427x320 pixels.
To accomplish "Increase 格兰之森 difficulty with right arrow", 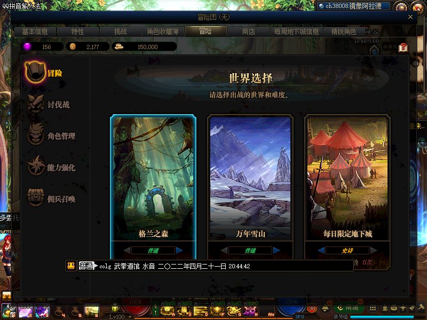I will point(179,250).
